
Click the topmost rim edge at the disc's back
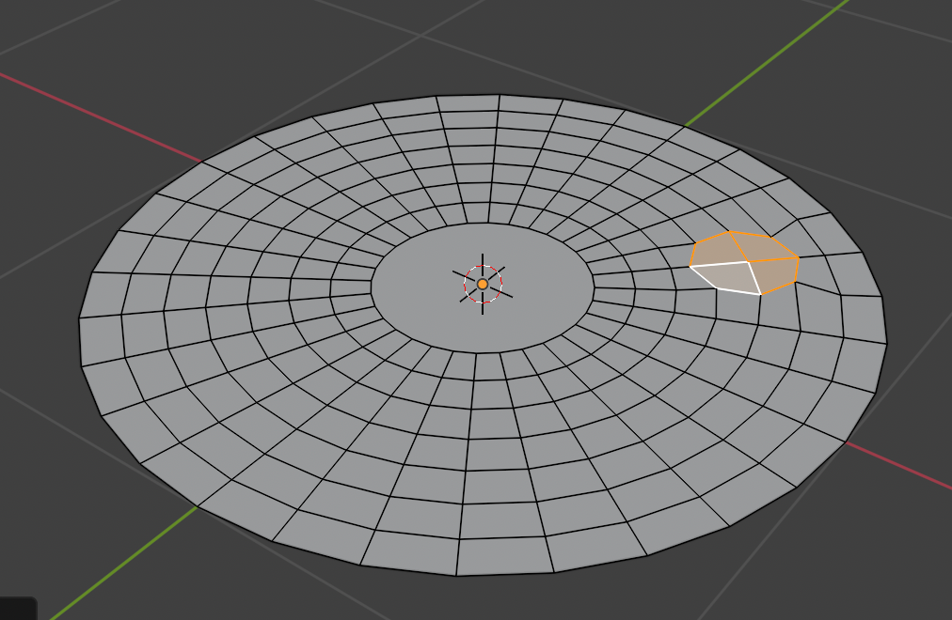[468, 95]
